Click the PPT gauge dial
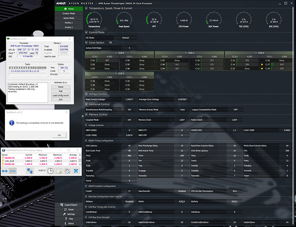This screenshot has height=227, width=296. pos(154,19)
